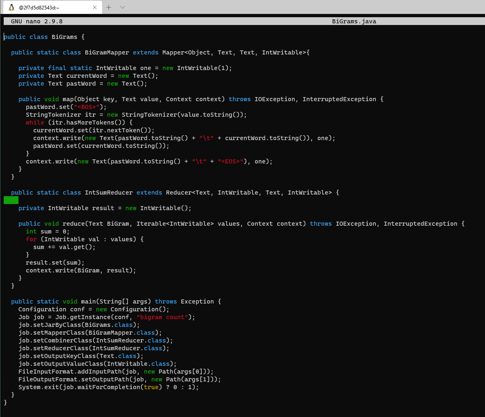485x417 pixels.
Task: Click the job.setCombinerClass line
Action: click(x=96, y=340)
